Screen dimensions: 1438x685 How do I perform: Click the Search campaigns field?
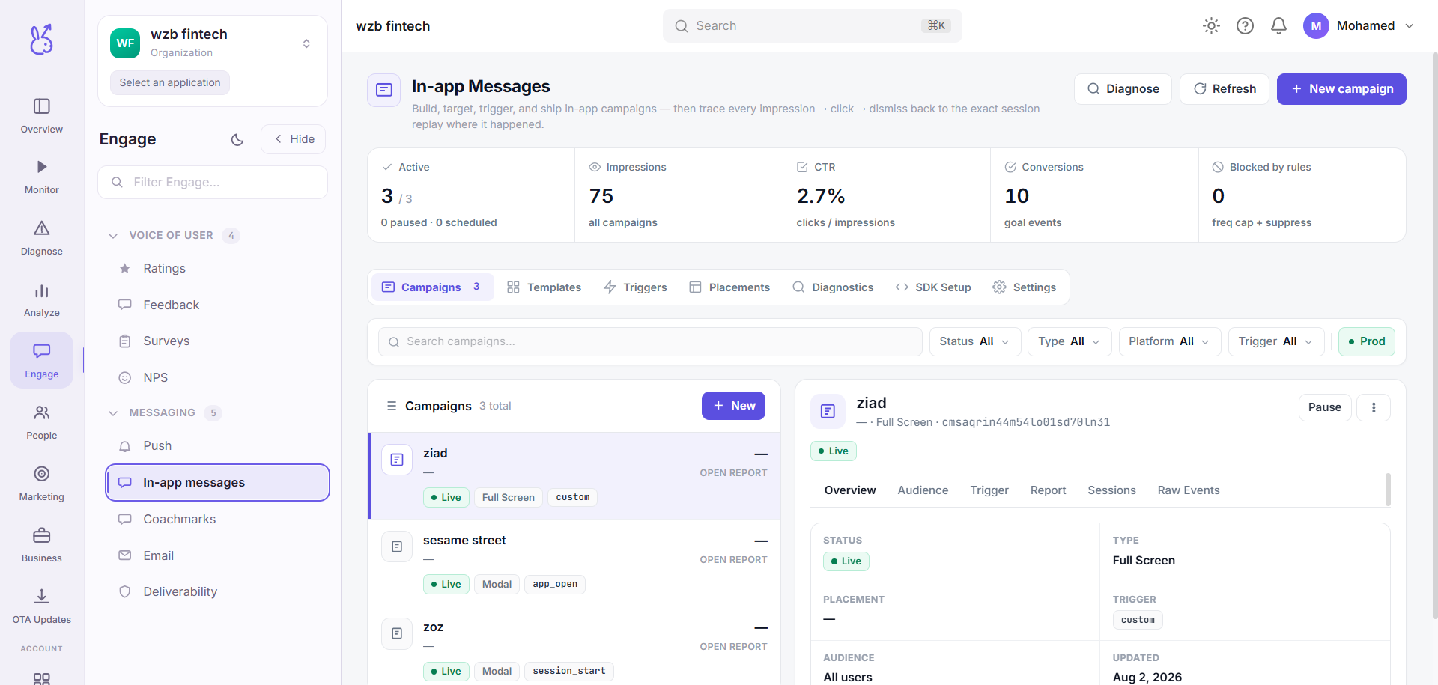pyautogui.click(x=650, y=341)
